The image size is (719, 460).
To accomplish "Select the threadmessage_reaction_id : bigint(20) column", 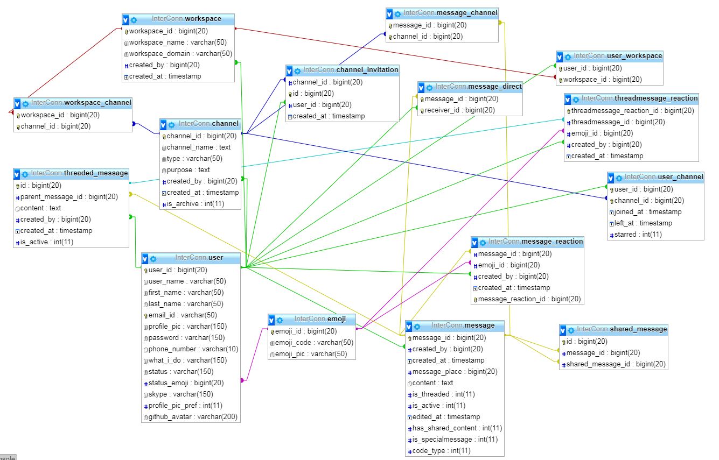I will [x=632, y=111].
